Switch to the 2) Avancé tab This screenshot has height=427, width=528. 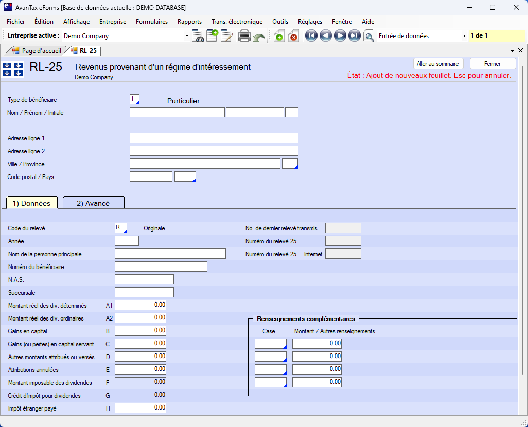point(93,203)
